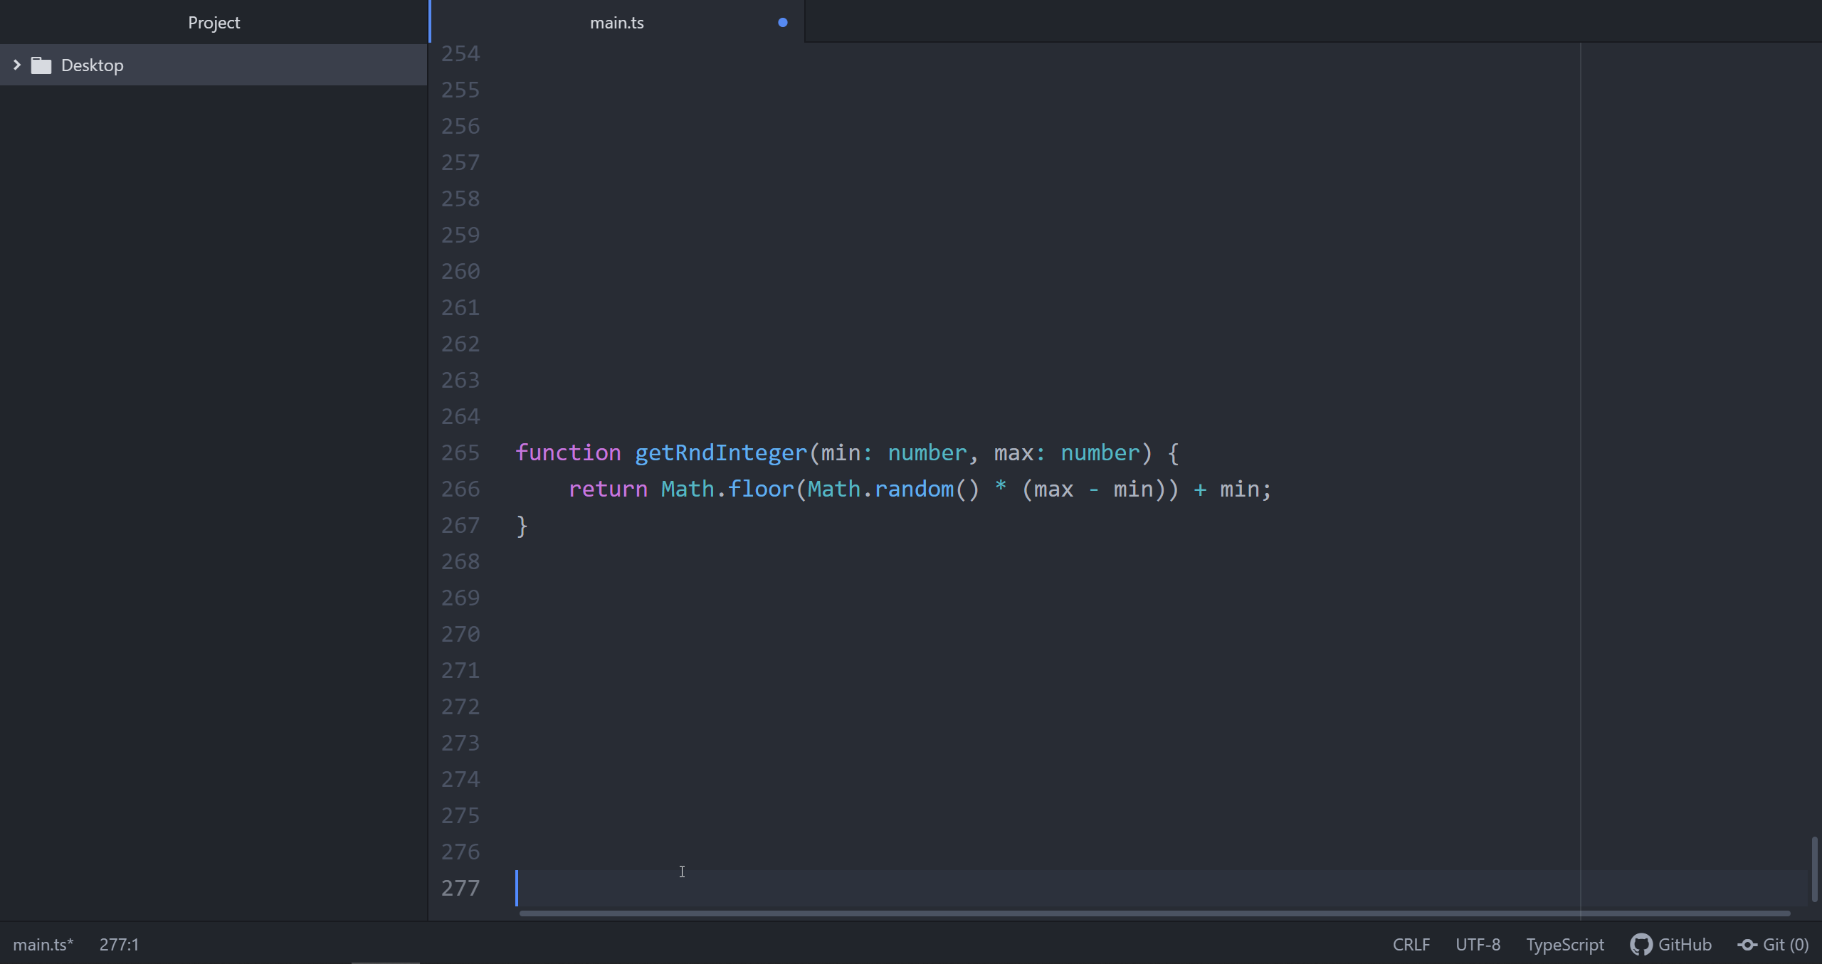Click the 277:1 cursor position indicator
Image resolution: width=1822 pixels, height=964 pixels.
(119, 944)
